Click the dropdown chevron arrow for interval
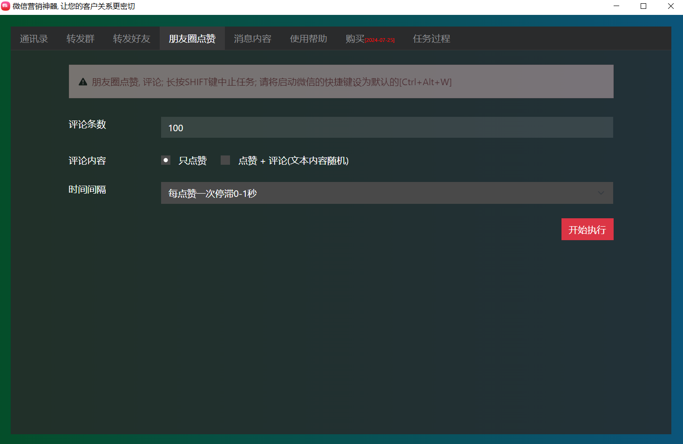This screenshot has width=683, height=444. 601,193
